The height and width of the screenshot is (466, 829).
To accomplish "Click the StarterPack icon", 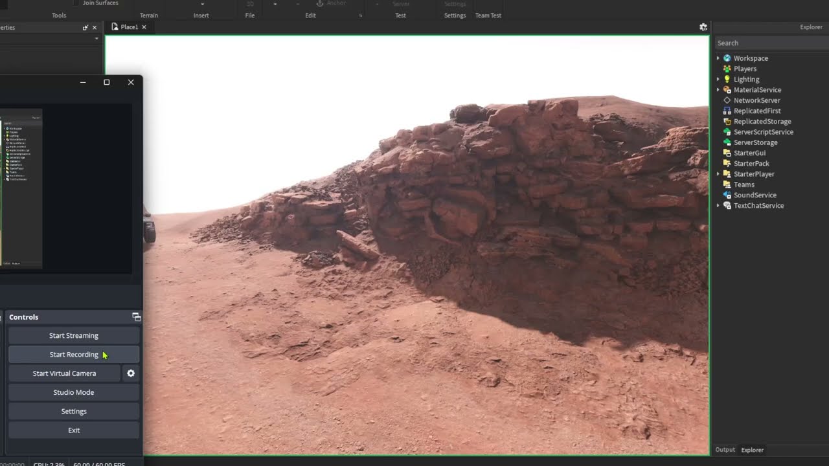I will 727,164.
